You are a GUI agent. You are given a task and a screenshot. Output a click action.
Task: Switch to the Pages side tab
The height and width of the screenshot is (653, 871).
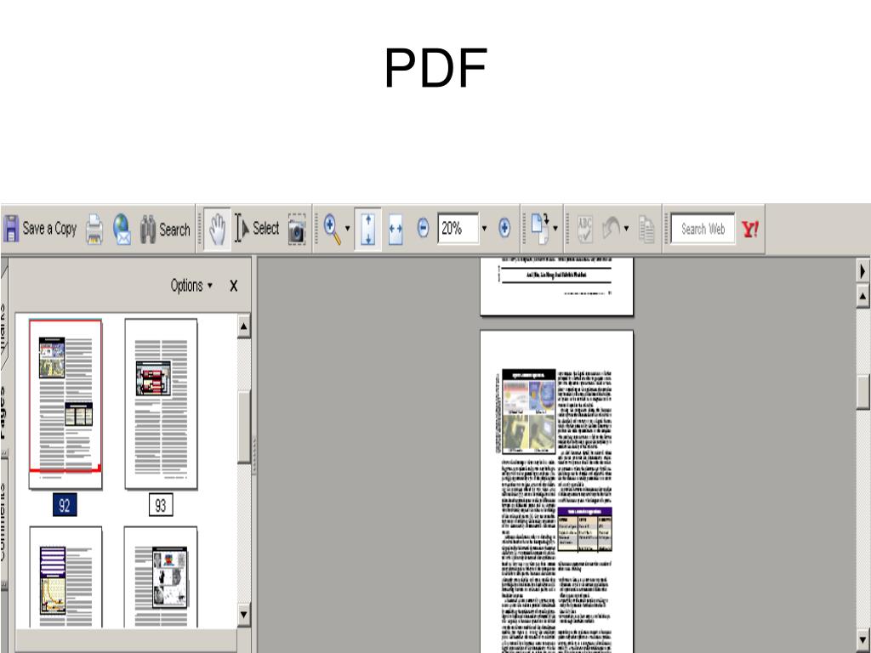coord(3,414)
